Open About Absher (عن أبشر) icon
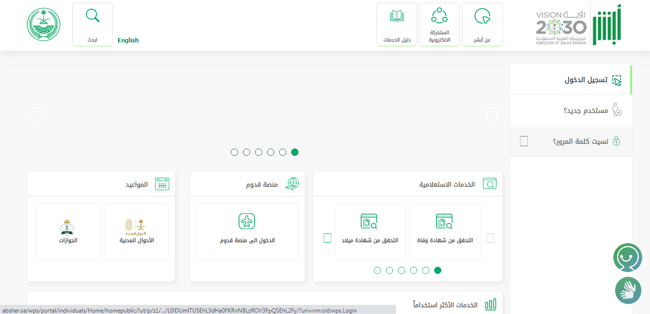Image resolution: width=650 pixels, height=314 pixels. [482, 16]
